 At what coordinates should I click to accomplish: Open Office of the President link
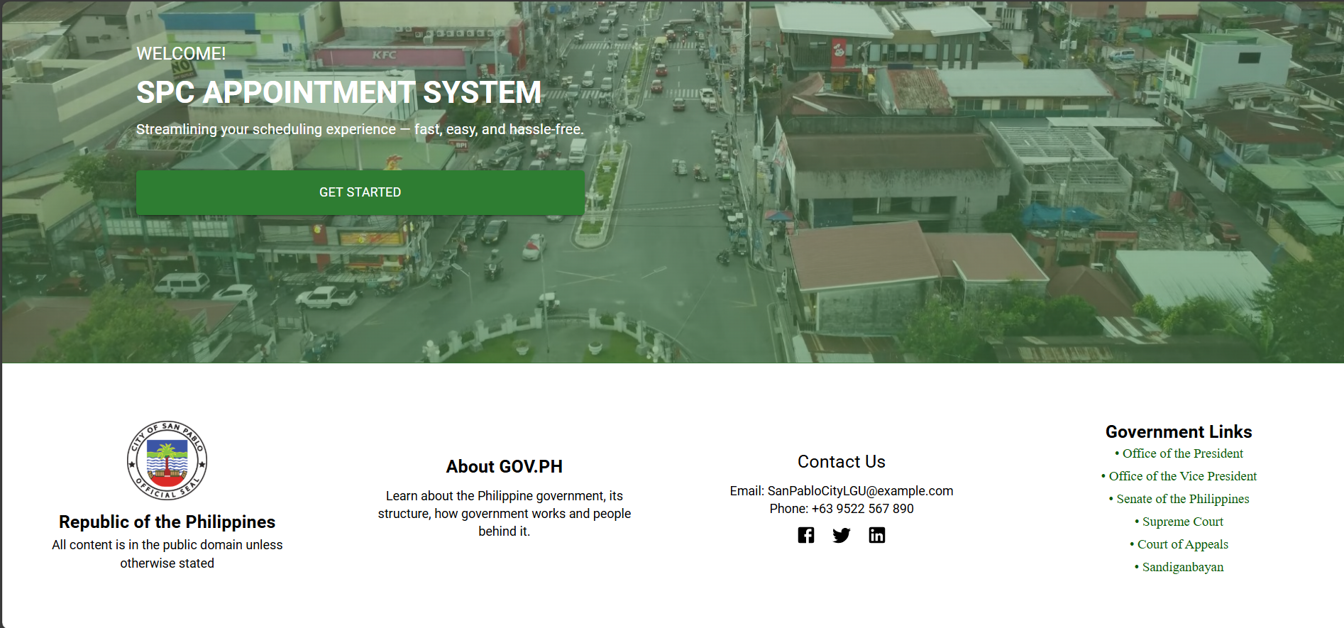1182,453
